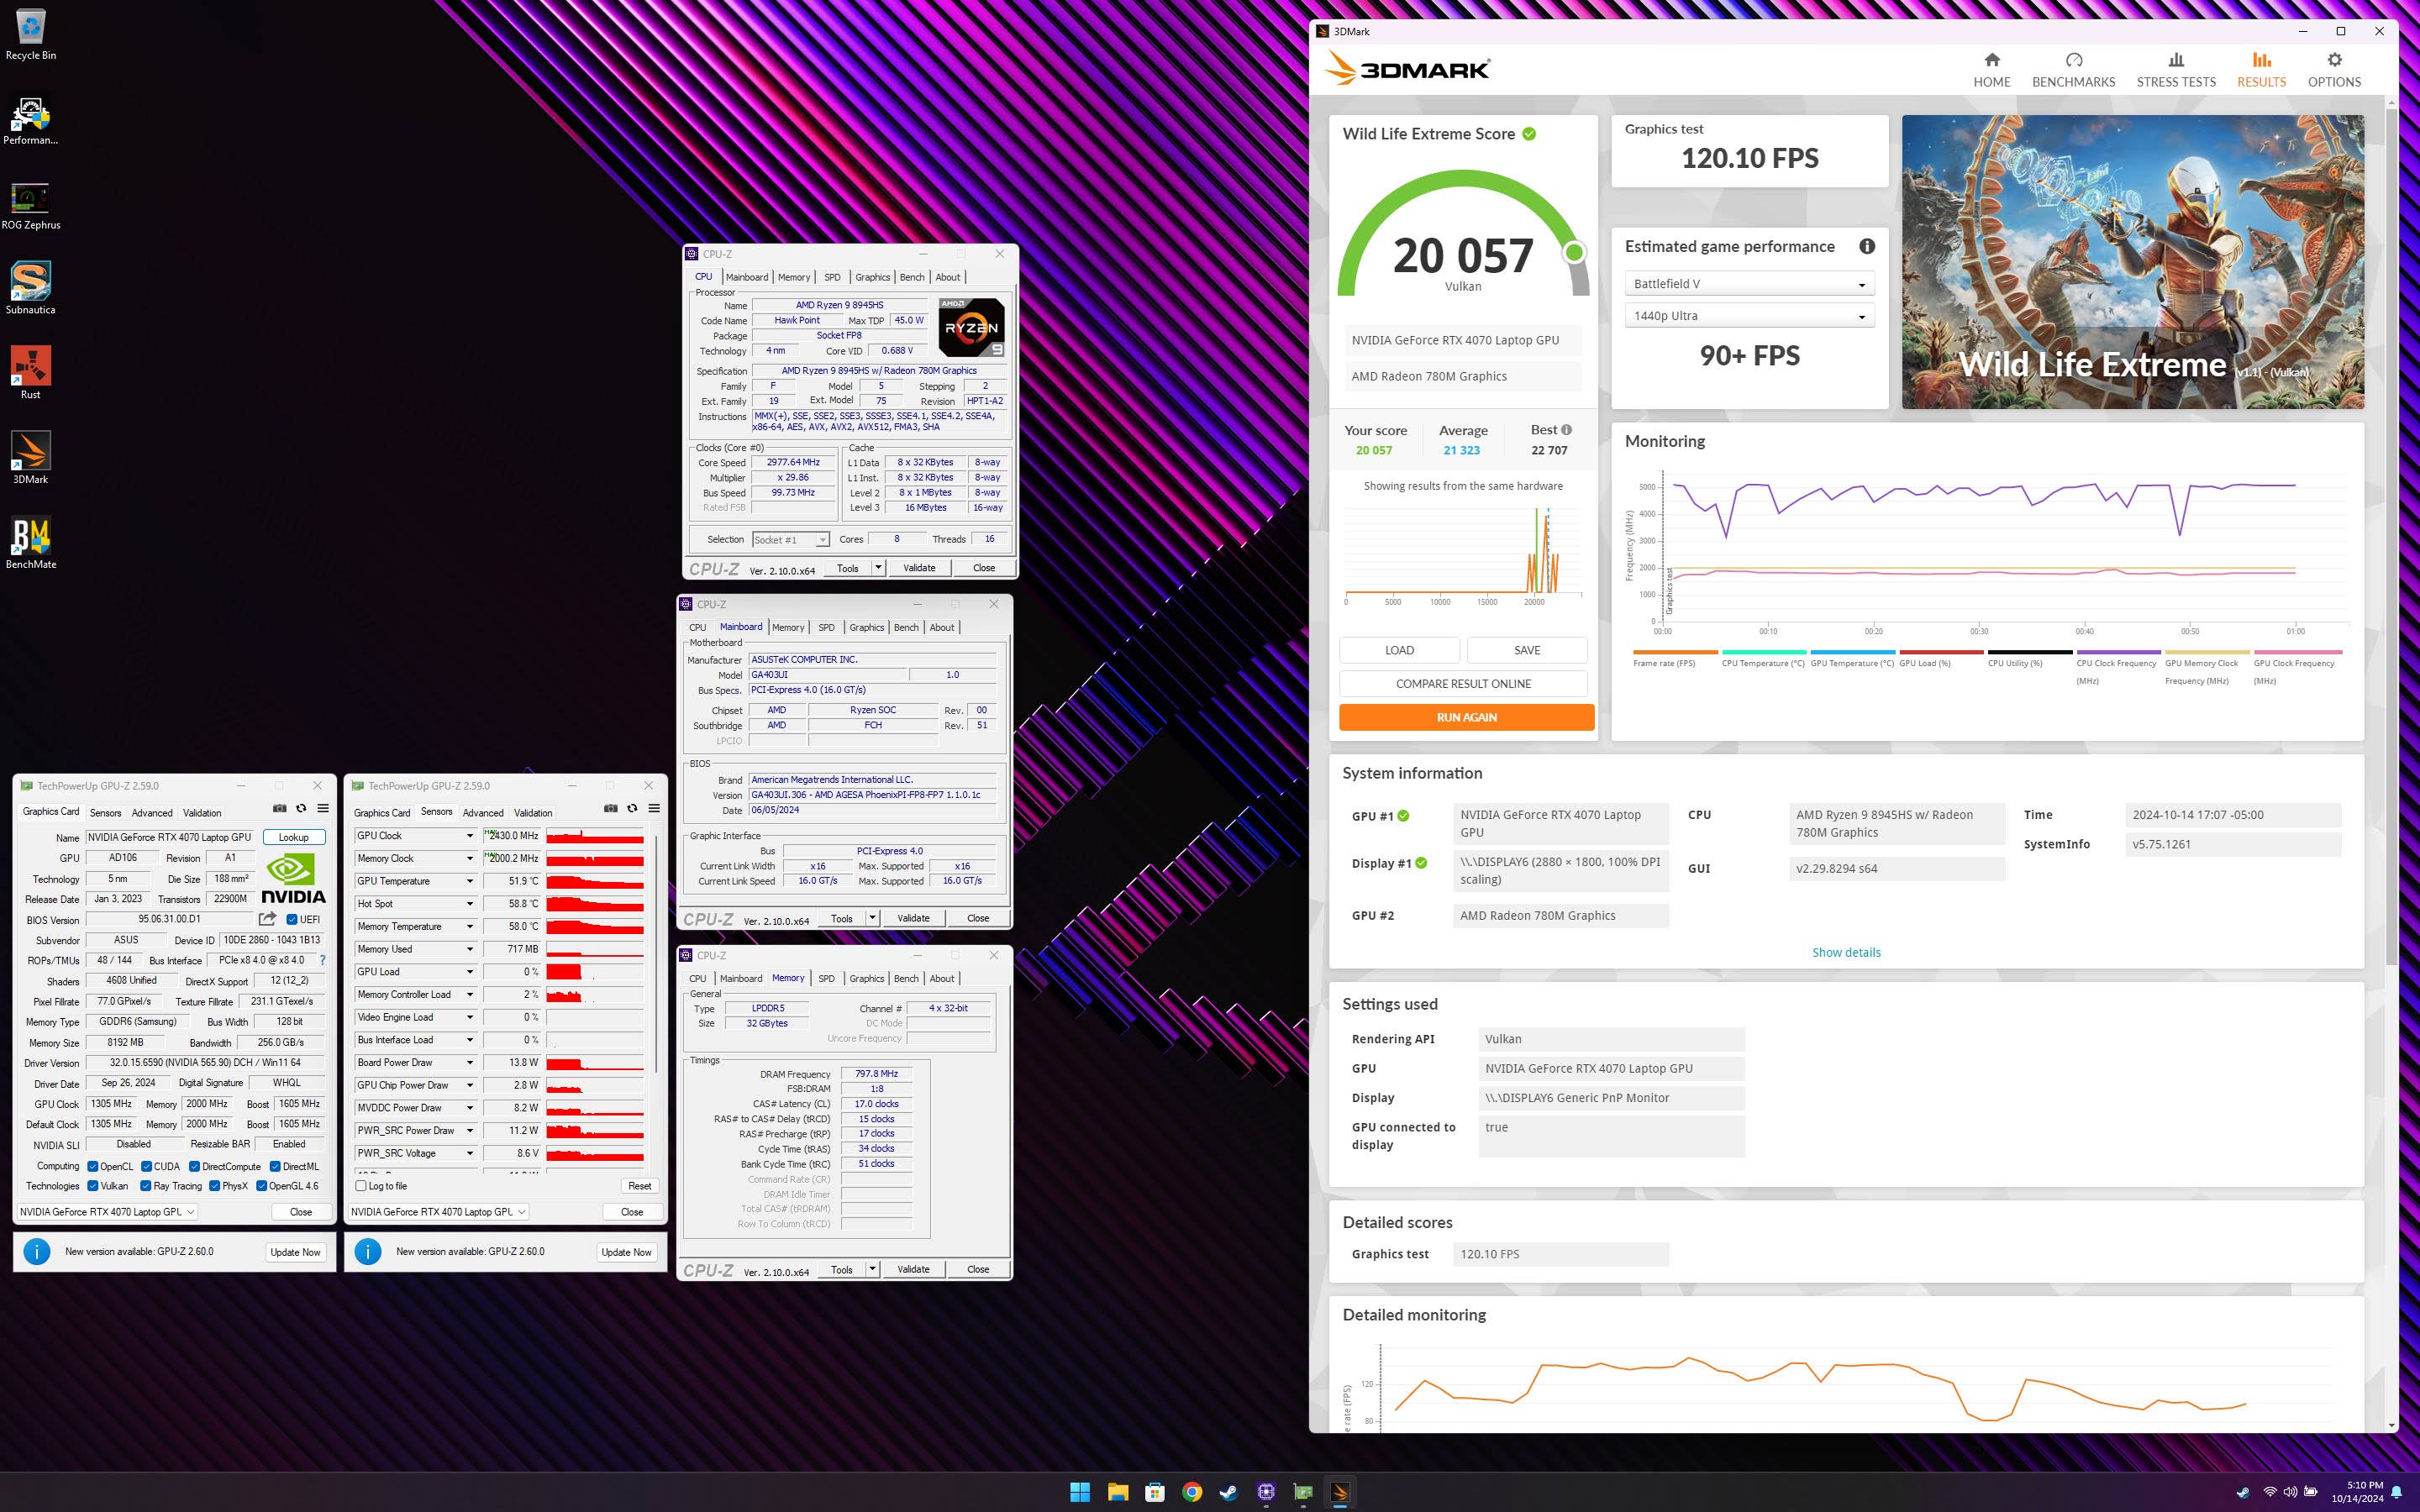Open 3DMark STRESS TESTS section
2420x1512 pixels.
click(x=2176, y=70)
